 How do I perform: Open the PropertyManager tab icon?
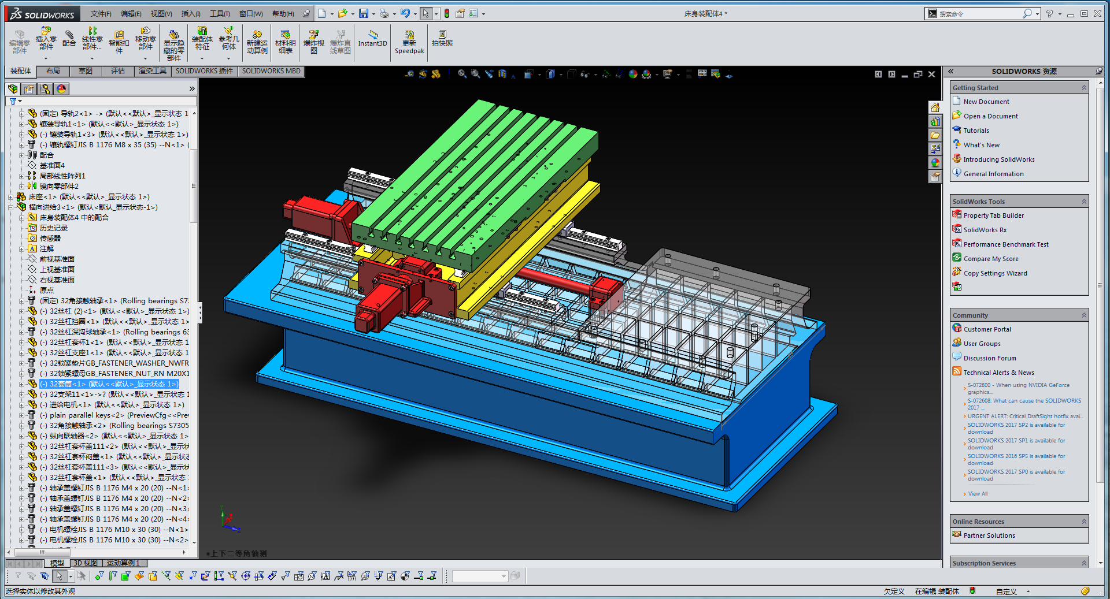click(x=29, y=89)
